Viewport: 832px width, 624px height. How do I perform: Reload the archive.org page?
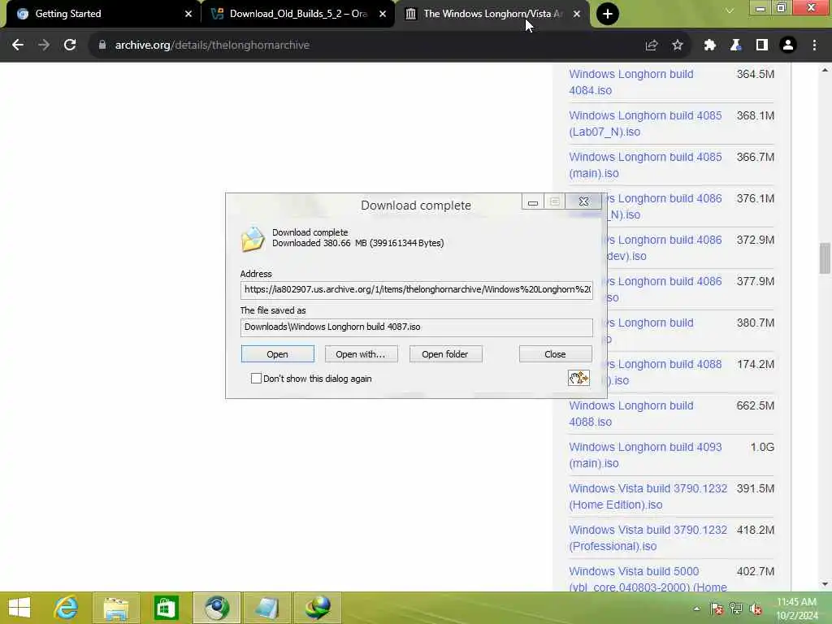click(70, 45)
